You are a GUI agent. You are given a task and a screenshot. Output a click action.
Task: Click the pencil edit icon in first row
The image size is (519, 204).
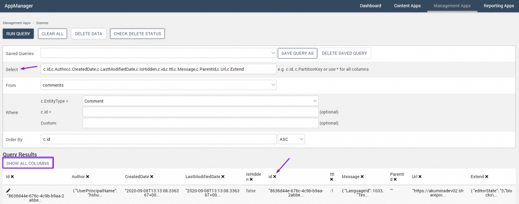pos(8,190)
